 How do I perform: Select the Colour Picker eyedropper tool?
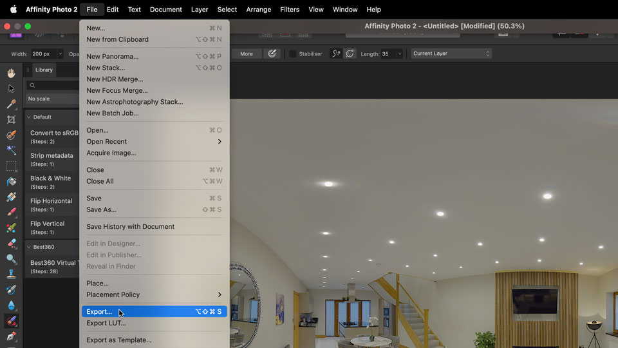(x=11, y=104)
